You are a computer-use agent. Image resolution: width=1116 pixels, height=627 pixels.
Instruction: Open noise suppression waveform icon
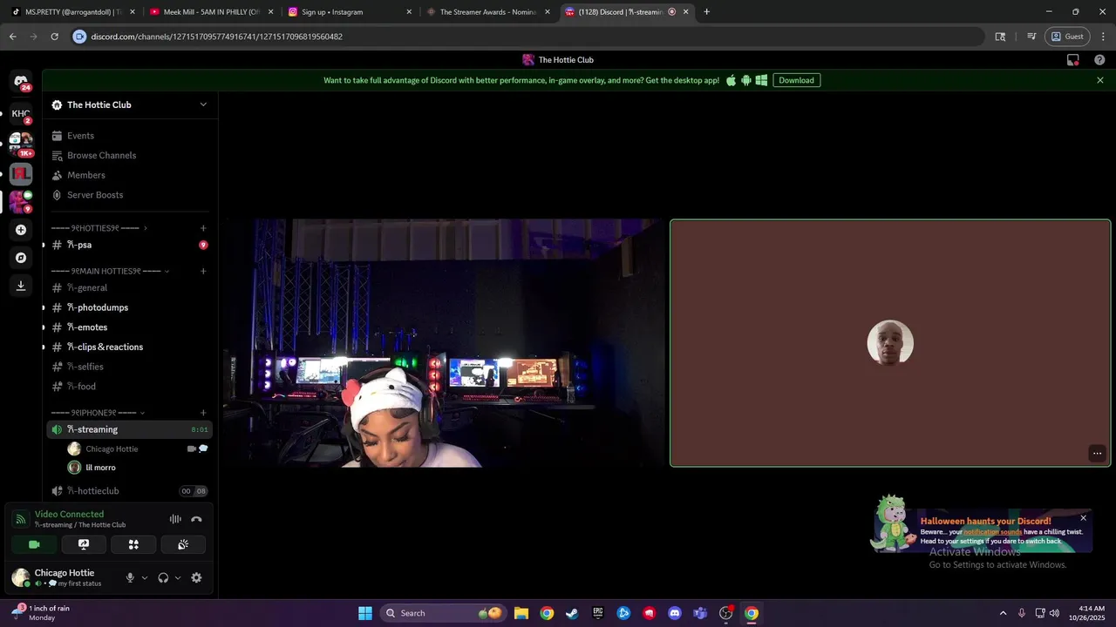tap(175, 519)
